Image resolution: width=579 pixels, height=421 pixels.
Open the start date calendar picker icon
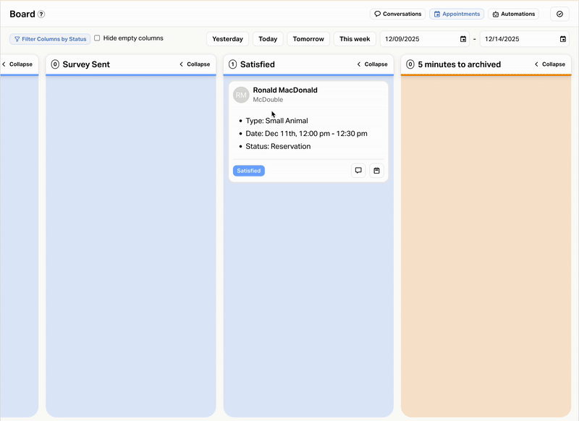coord(463,39)
